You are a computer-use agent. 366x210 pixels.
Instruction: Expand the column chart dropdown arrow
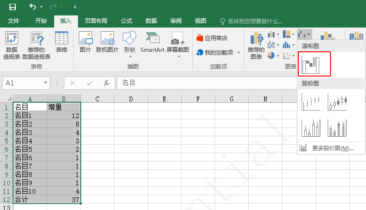coord(278,35)
